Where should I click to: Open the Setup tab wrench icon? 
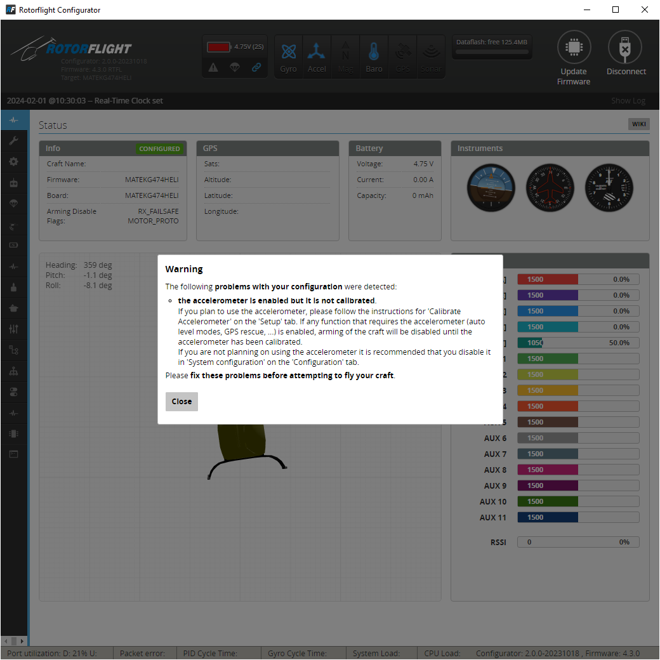point(13,141)
